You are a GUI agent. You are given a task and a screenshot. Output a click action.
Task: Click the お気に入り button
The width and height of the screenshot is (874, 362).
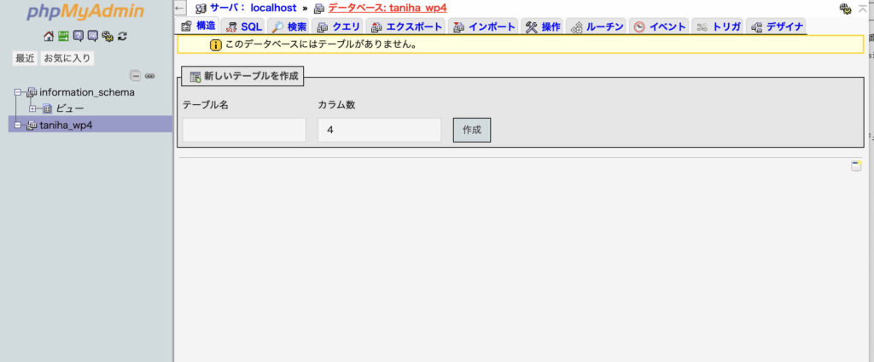[67, 58]
